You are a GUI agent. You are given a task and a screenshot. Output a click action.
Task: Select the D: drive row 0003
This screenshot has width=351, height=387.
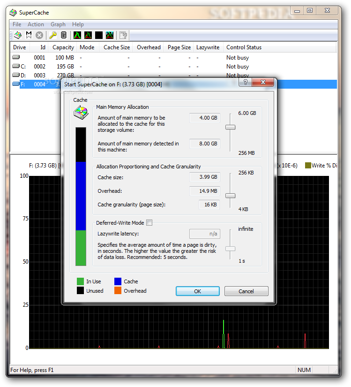click(x=173, y=75)
